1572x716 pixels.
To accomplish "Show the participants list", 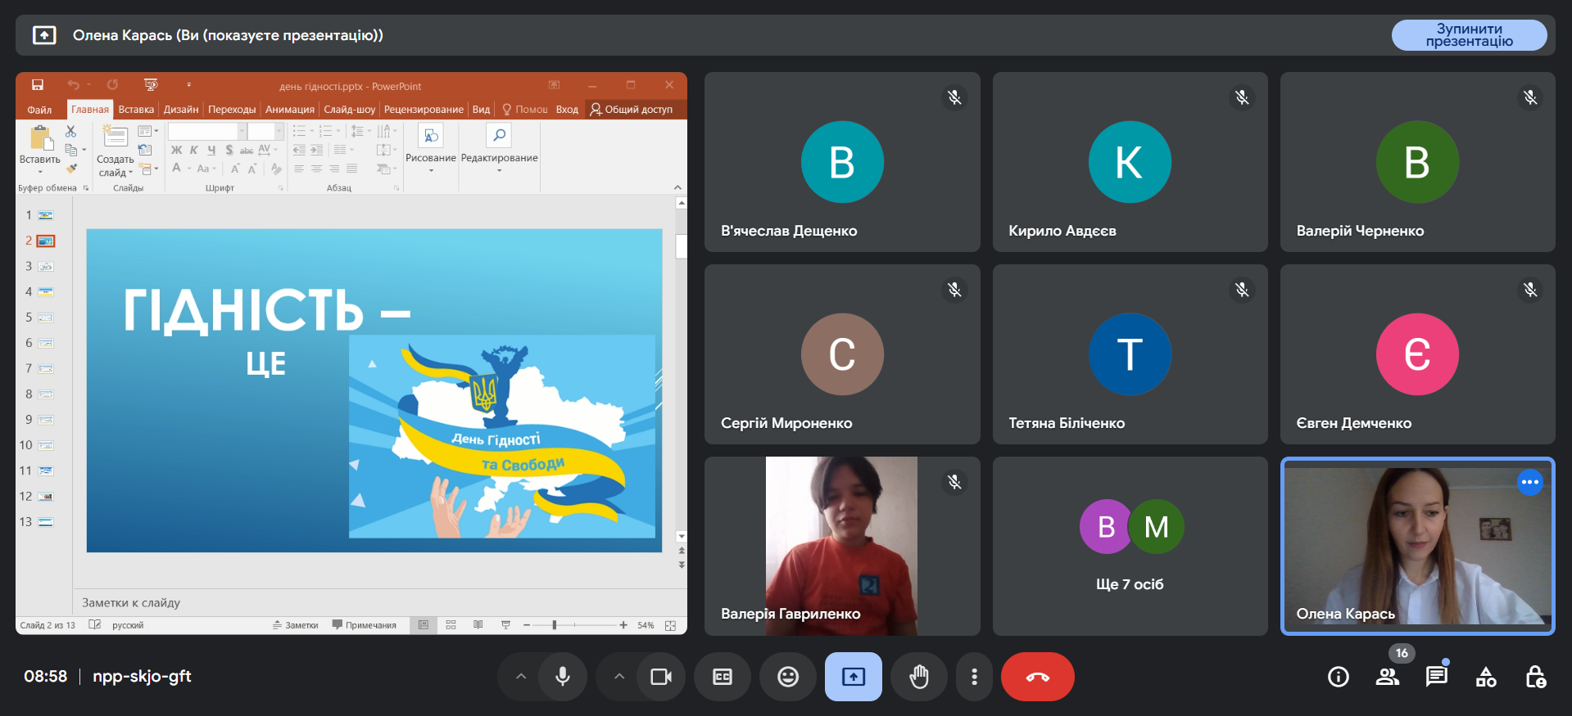I will point(1387,677).
